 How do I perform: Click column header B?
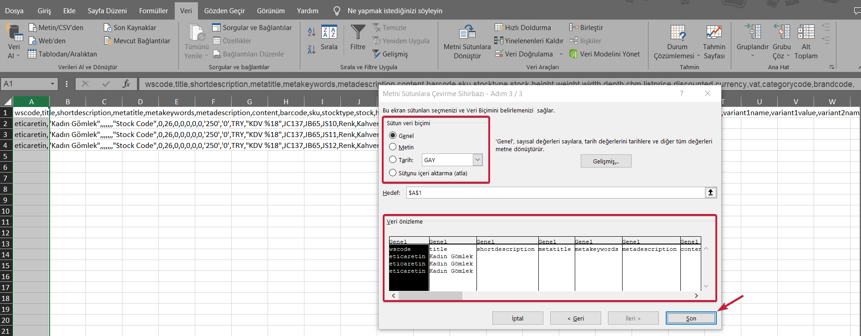click(x=68, y=102)
